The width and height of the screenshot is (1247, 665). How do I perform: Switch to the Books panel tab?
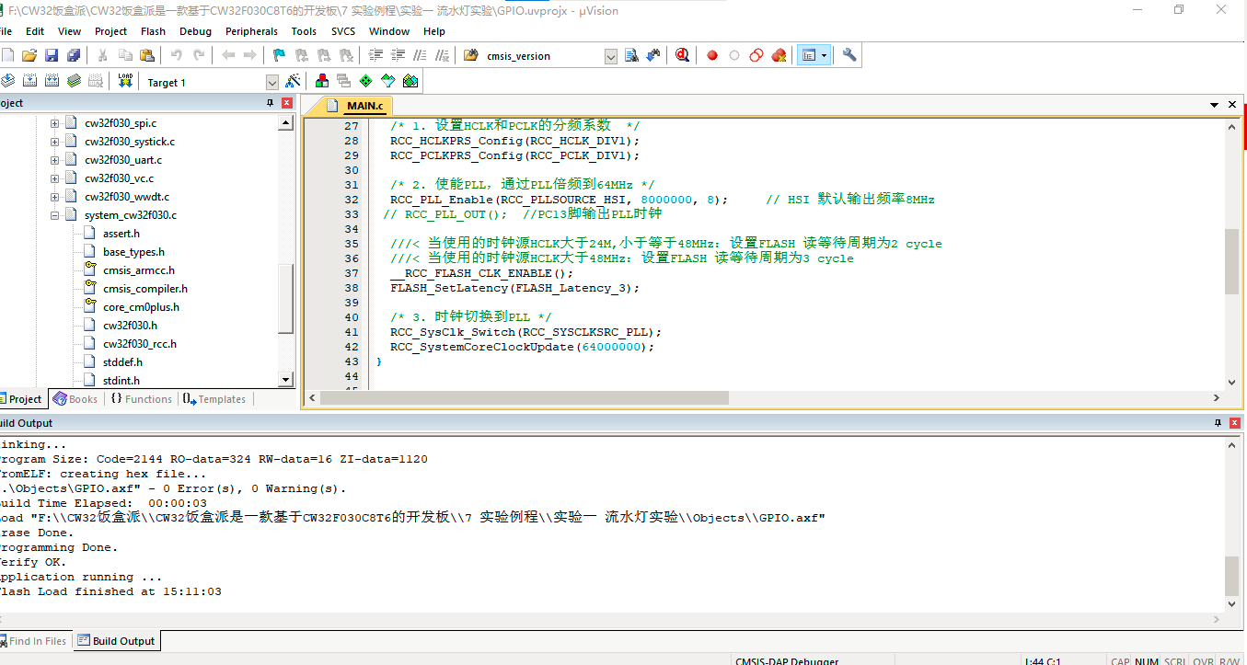click(x=75, y=398)
